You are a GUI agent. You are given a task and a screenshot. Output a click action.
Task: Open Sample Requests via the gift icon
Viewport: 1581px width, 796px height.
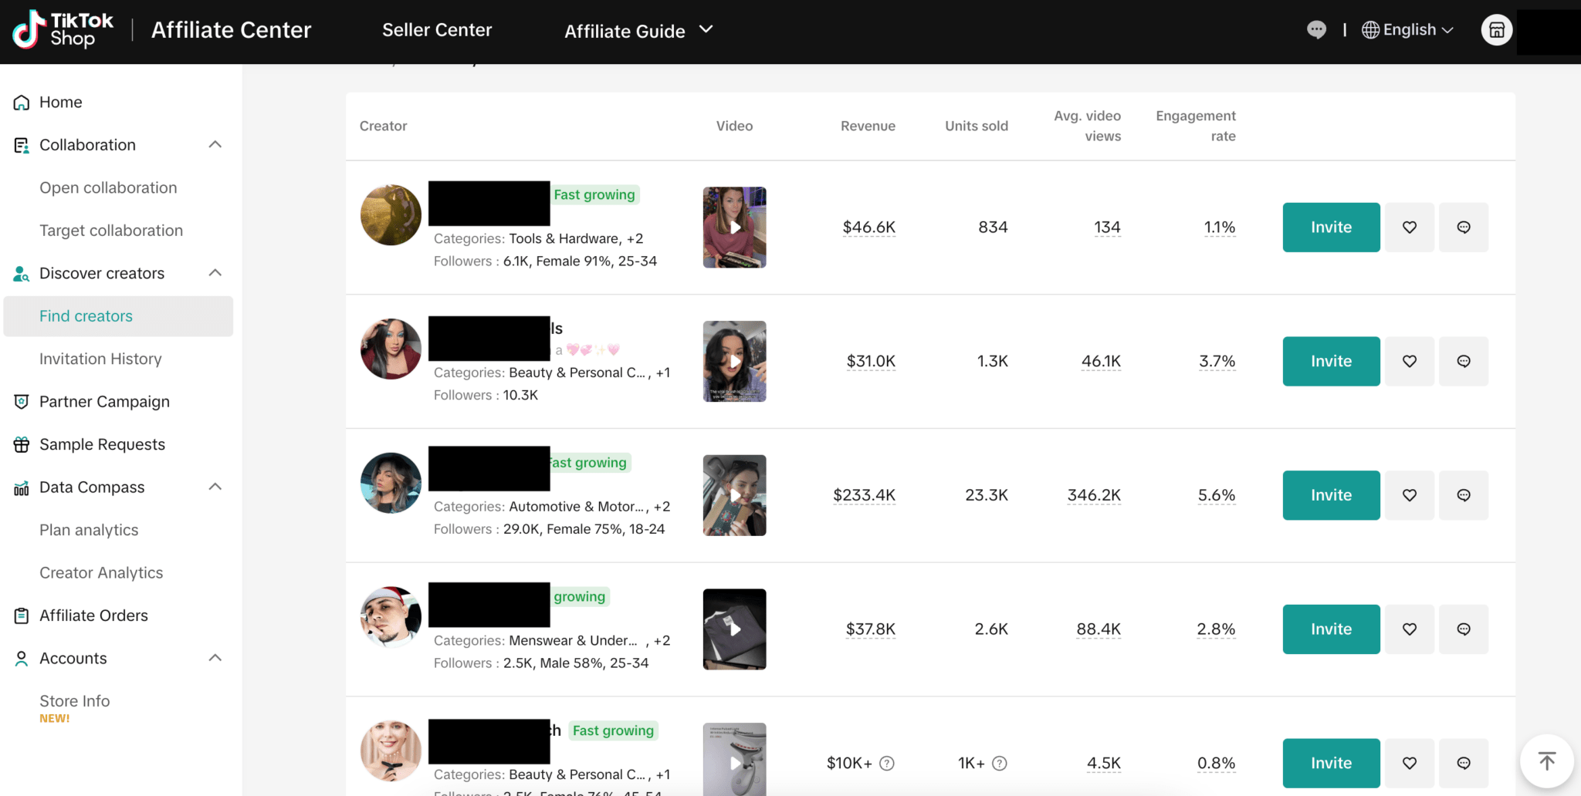click(20, 444)
